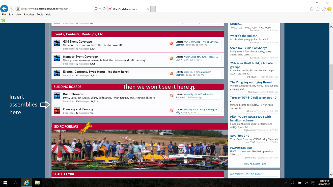Open latest post Assembly: EF 110" Yak-54 V2

point(198,95)
